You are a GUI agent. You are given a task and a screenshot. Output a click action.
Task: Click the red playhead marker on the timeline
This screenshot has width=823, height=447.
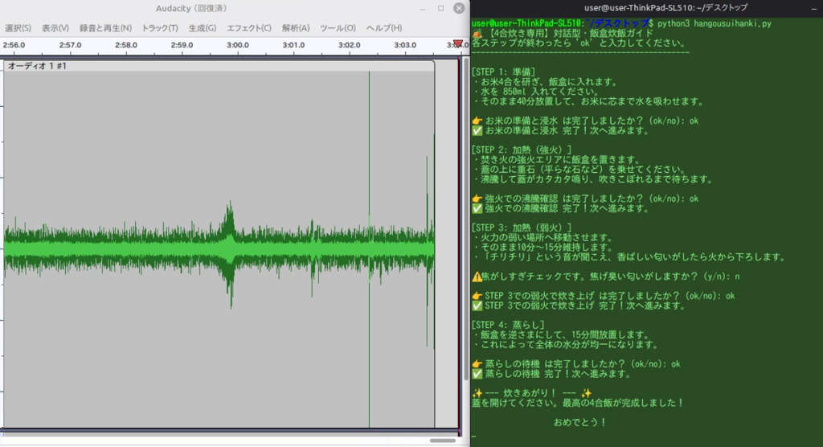(x=457, y=43)
